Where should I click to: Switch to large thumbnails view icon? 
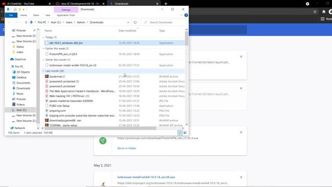tap(185, 133)
